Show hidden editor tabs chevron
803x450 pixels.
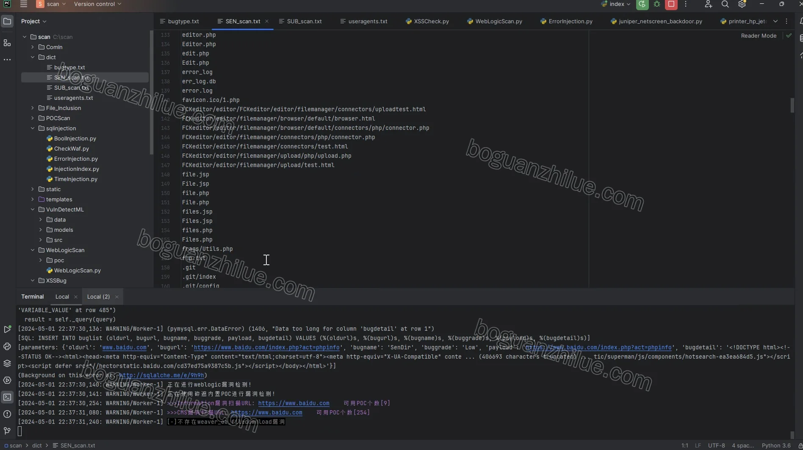tap(775, 21)
